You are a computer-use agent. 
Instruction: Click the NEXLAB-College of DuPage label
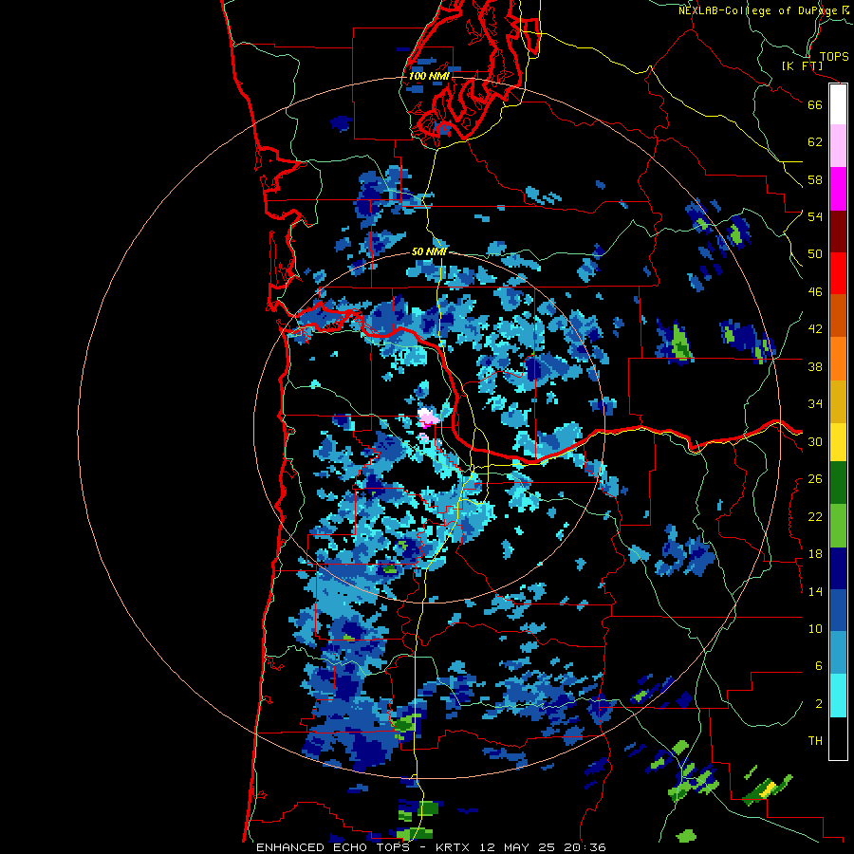[x=760, y=10]
